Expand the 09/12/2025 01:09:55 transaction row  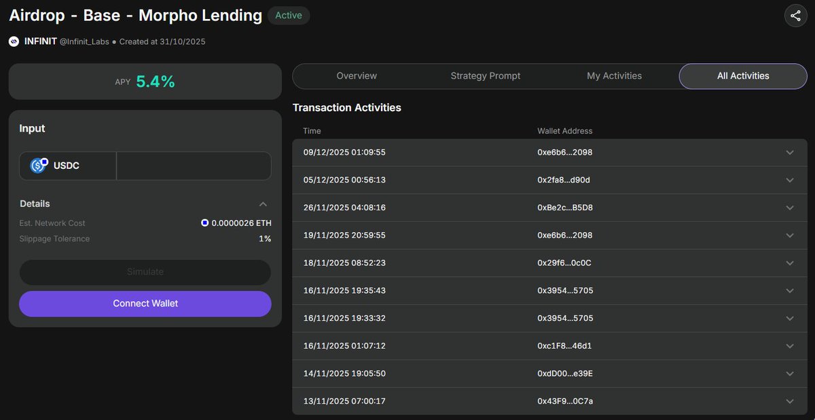(549, 153)
